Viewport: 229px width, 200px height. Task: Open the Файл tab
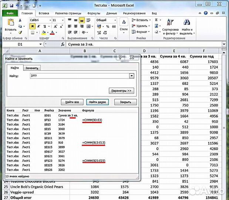(x=10, y=13)
